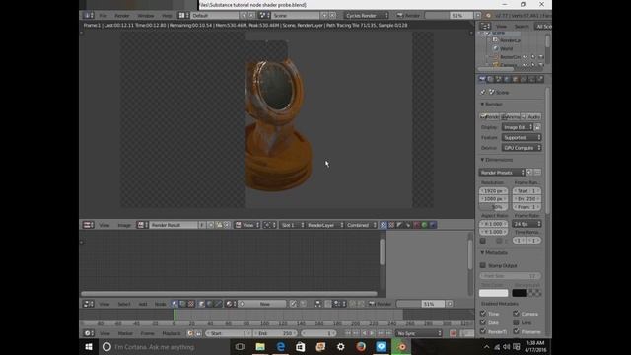Open the Window menu in the top bar

(146, 16)
